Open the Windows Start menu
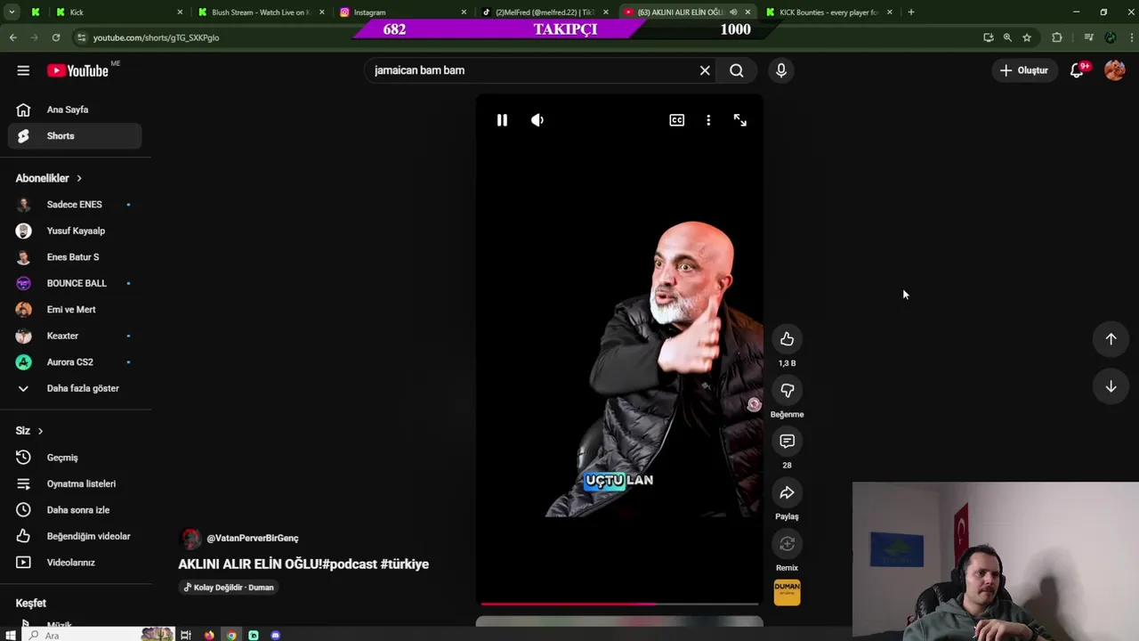Screen dimensions: 1139x641 (x=11, y=635)
